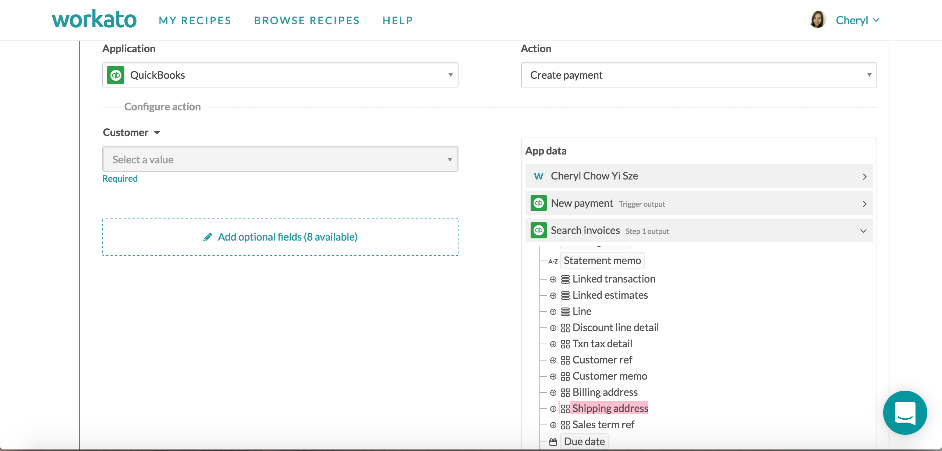Click the Workato W icon in App data
The height and width of the screenshot is (451, 942).
(x=538, y=176)
